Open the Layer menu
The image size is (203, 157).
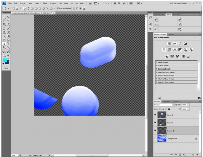coord(30,3)
